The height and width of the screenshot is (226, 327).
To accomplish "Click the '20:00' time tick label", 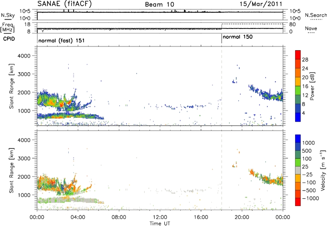I will point(242,217).
